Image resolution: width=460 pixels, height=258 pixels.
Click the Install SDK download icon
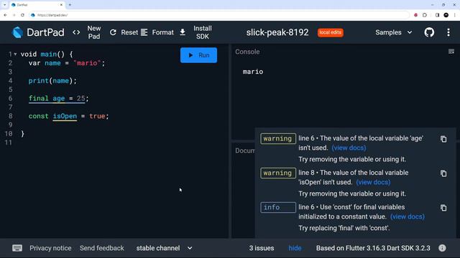pos(183,32)
